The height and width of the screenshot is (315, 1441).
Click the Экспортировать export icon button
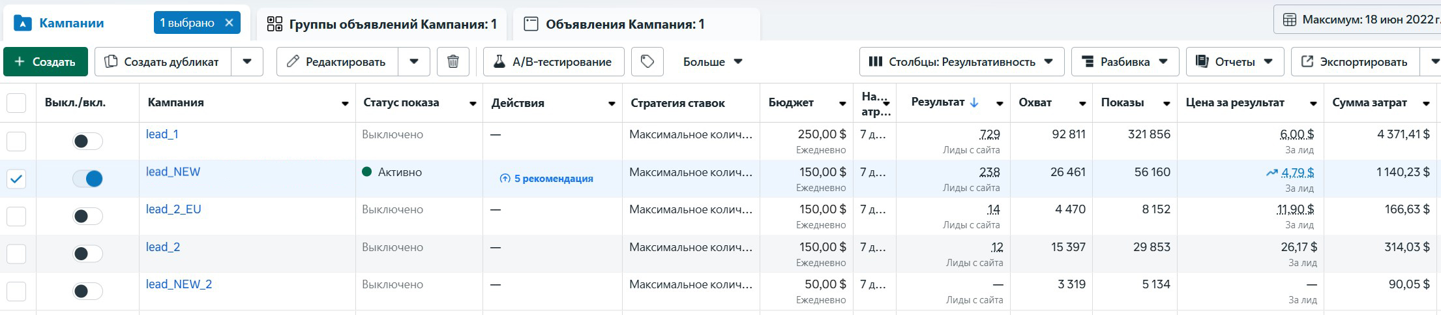(x=1355, y=62)
